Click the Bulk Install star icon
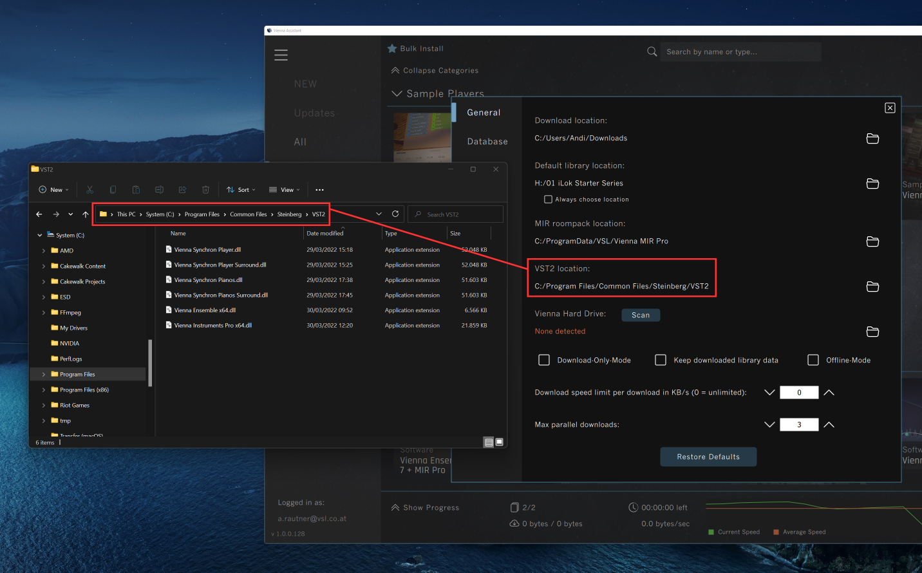 [x=392, y=48]
